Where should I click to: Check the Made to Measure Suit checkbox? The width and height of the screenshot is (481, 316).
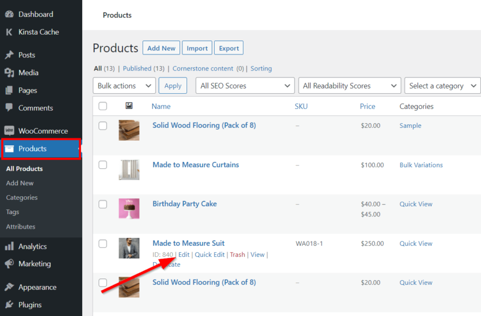103,244
